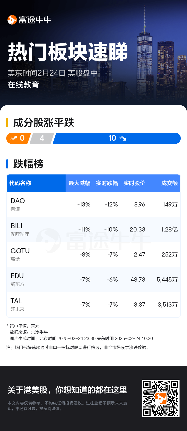Select the 代码名称 column header
Screen dimensions: 187x431
coord(20,183)
